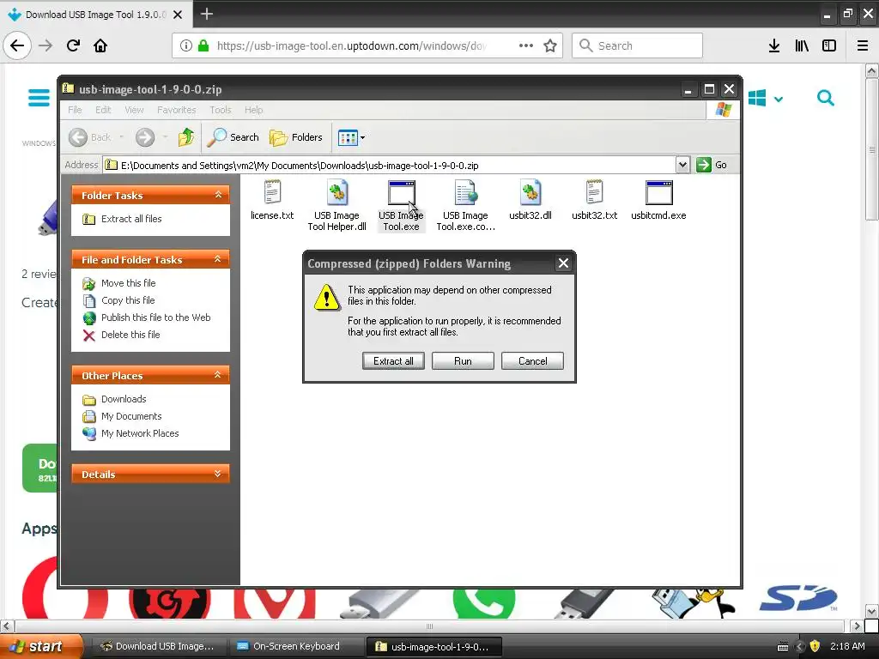Bookmark this page with star icon
This screenshot has height=659, width=879.
click(x=550, y=45)
